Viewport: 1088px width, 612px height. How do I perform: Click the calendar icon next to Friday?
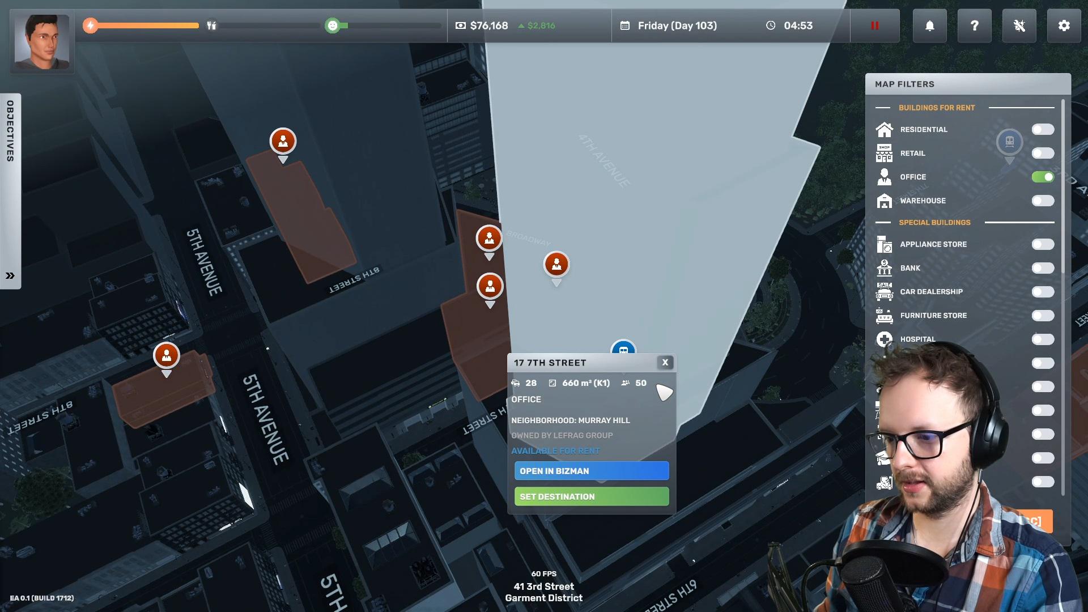[x=625, y=25]
